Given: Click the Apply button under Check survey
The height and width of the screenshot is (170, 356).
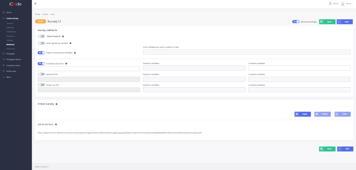Looking at the screenshot, I should 303,114.
